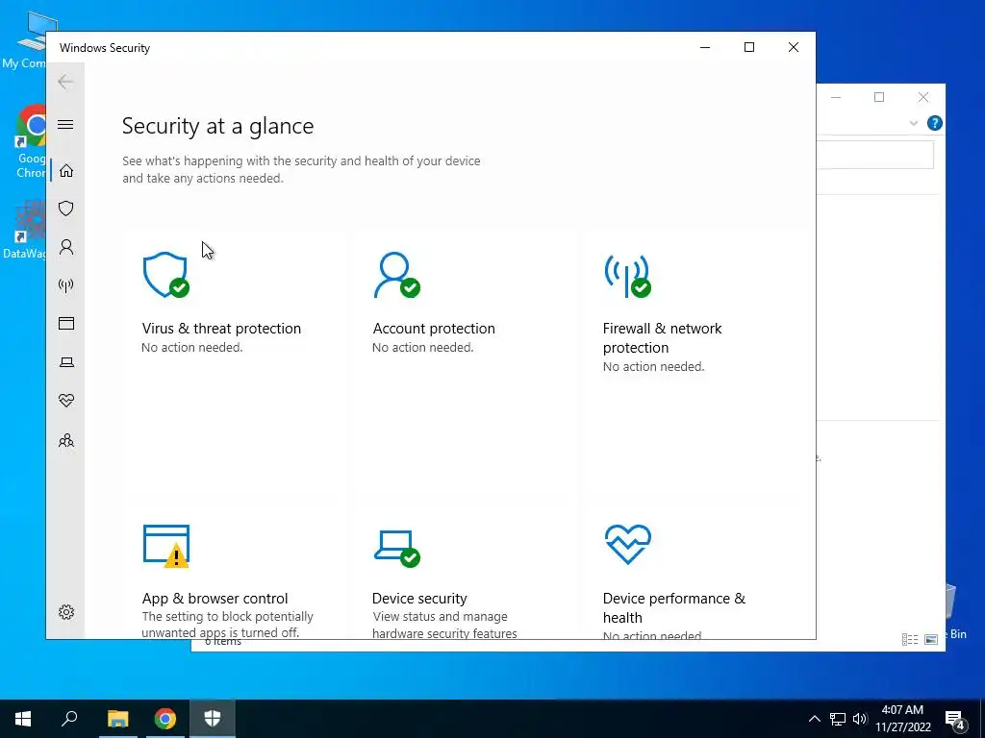Click 'No action needed.' under Account protection

(x=423, y=347)
